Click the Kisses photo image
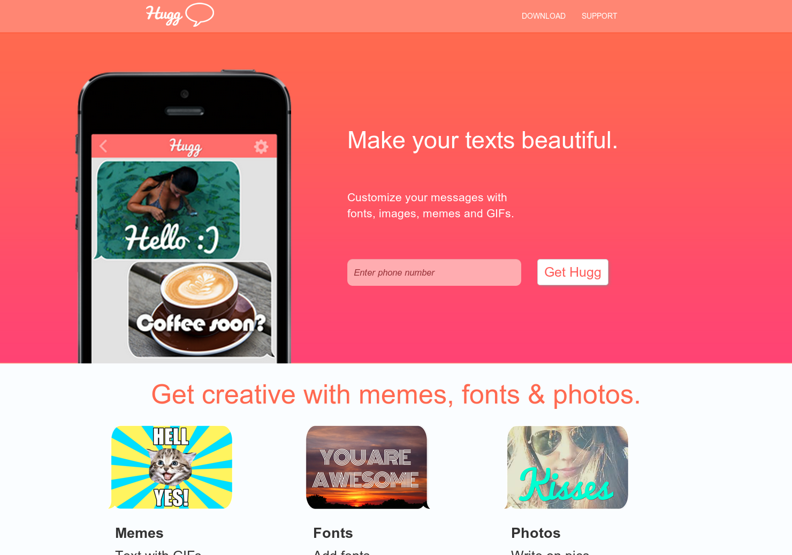Viewport: 792px width, 555px height. coord(566,467)
